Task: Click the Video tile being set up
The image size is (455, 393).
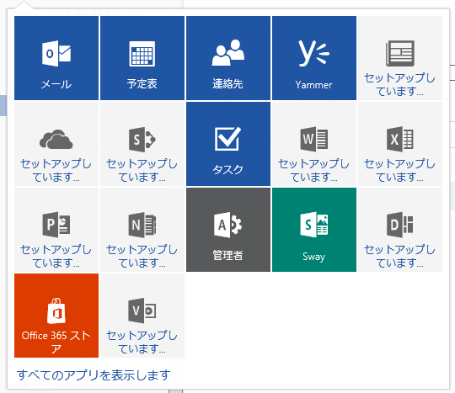Action: tap(142, 316)
